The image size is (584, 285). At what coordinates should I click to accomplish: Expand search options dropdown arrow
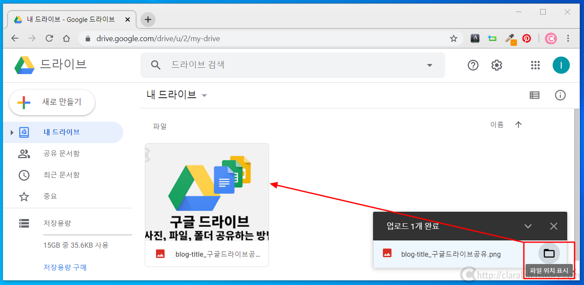(x=429, y=65)
